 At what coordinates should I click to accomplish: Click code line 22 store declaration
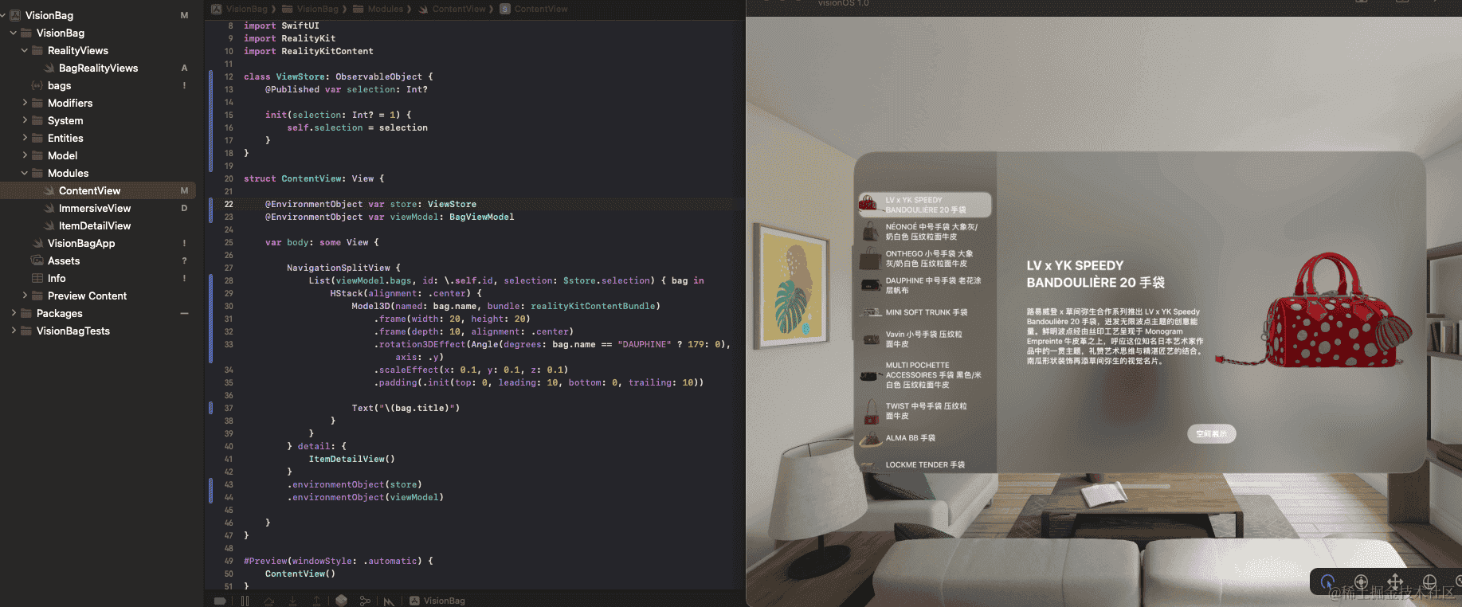click(x=370, y=204)
